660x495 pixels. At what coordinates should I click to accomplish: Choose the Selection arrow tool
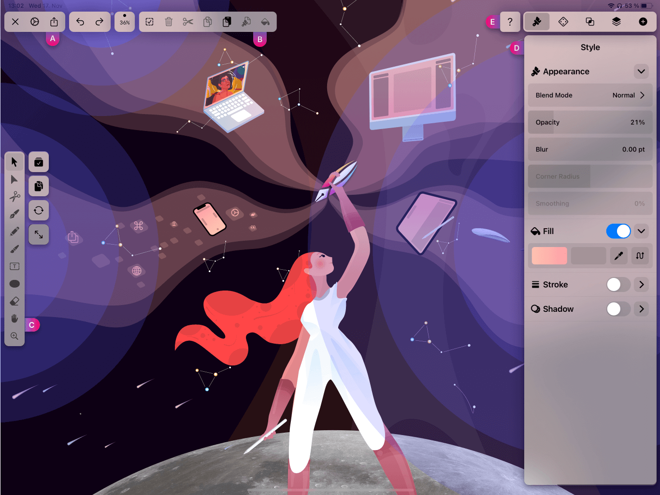(14, 162)
